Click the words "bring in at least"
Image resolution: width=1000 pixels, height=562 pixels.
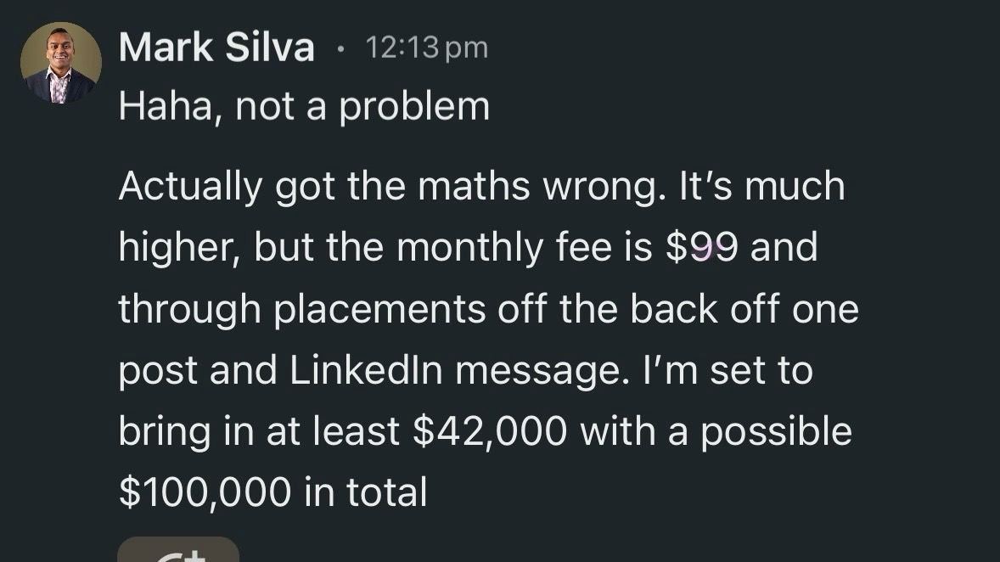pos(259,431)
